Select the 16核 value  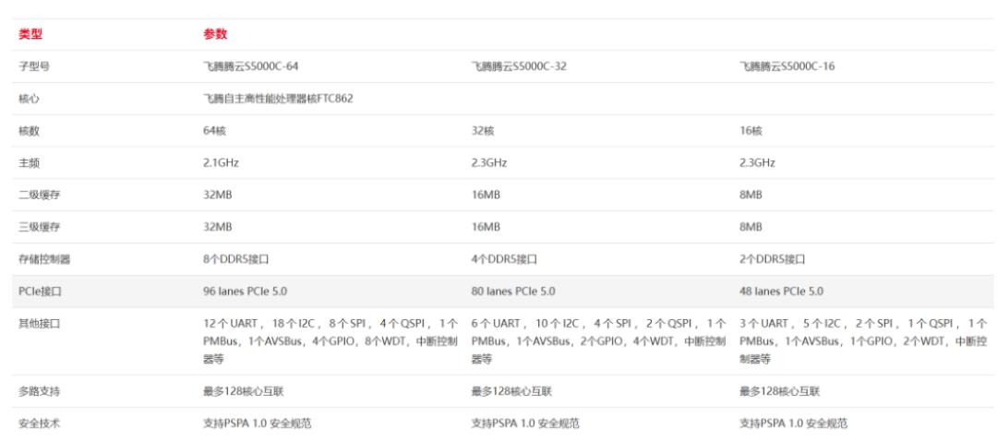[751, 131]
